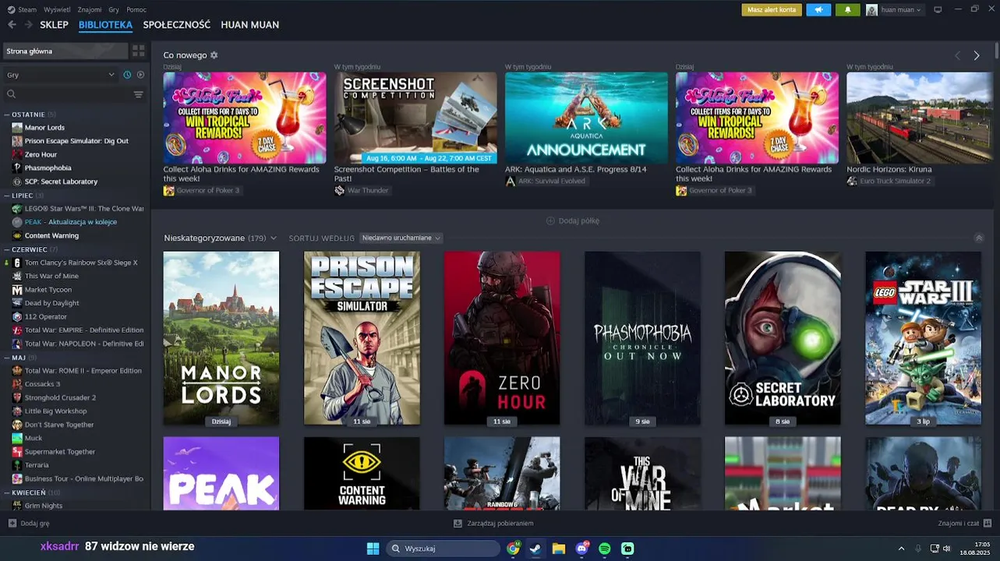Open the Znajomi menu
Viewport: 1000px width, 561px height.
[x=90, y=9]
